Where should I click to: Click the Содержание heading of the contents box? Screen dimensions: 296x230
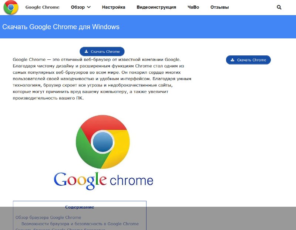[80, 207]
